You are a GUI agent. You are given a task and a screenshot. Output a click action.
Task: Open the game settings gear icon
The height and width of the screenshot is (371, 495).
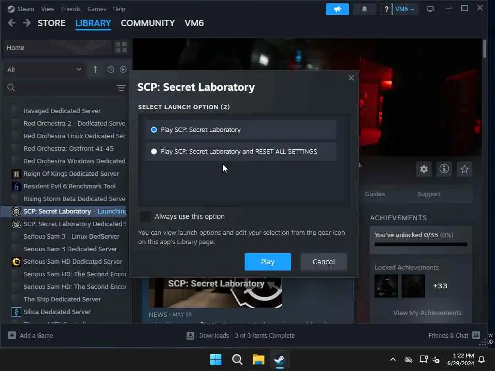pos(423,169)
